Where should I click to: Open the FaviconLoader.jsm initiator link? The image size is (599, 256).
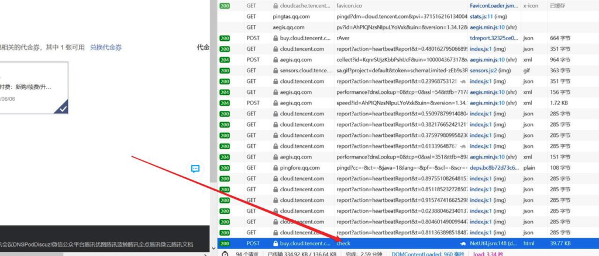(x=493, y=6)
